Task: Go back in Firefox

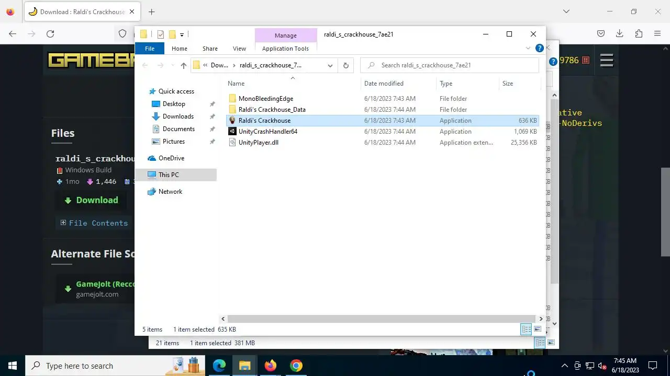Action: tap(13, 34)
